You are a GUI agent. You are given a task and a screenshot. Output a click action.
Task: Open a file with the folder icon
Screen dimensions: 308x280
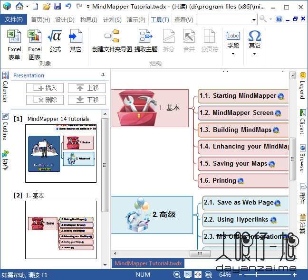(47, 6)
